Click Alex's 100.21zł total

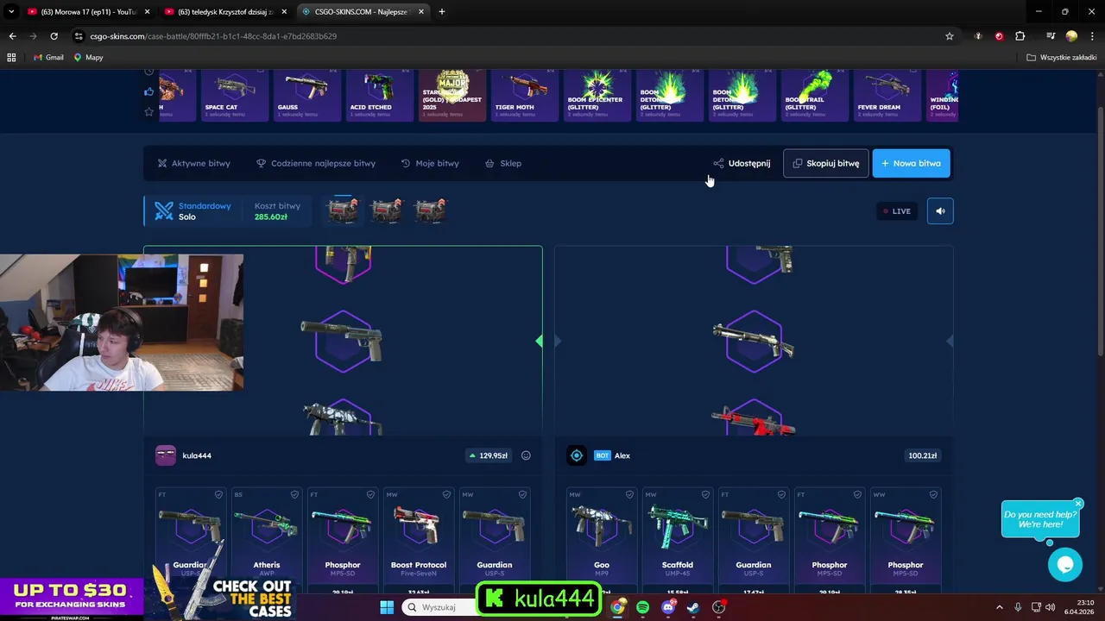pyautogui.click(x=923, y=455)
